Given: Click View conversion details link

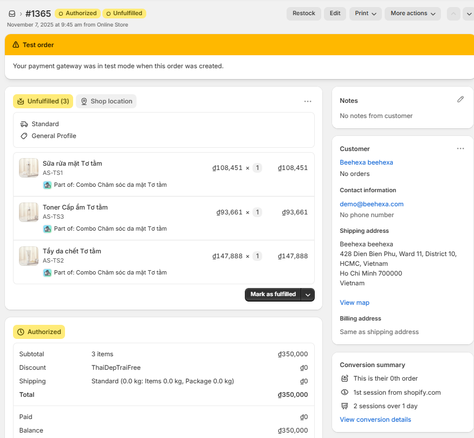Looking at the screenshot, I should 375,420.
